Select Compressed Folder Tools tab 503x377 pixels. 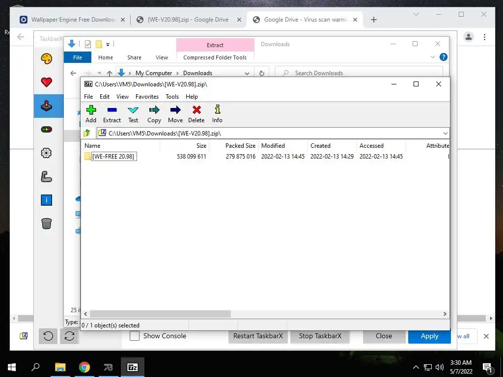215,57
